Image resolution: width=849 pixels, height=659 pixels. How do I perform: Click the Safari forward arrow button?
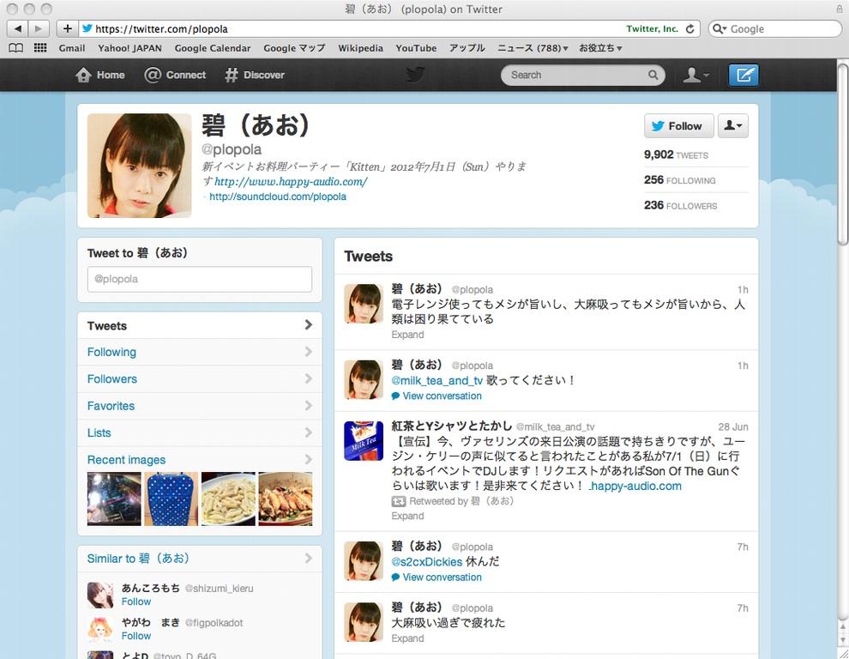click(39, 28)
